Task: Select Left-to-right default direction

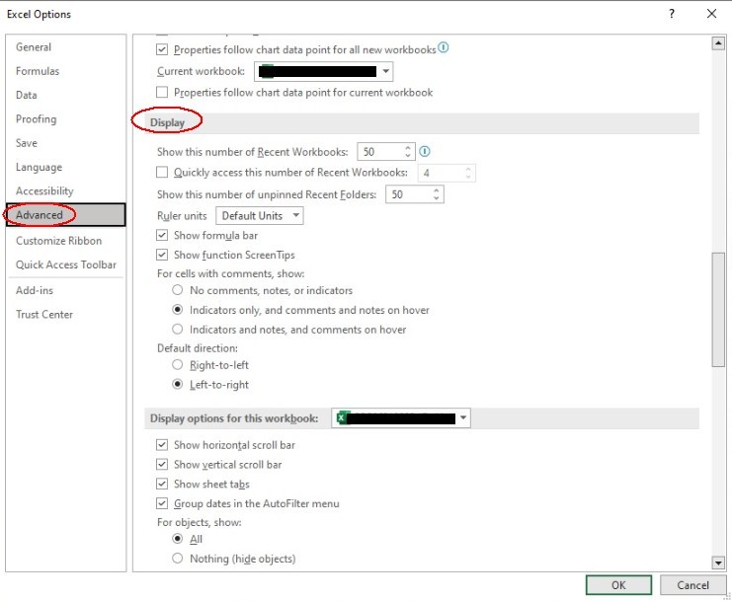Action: 178,384
